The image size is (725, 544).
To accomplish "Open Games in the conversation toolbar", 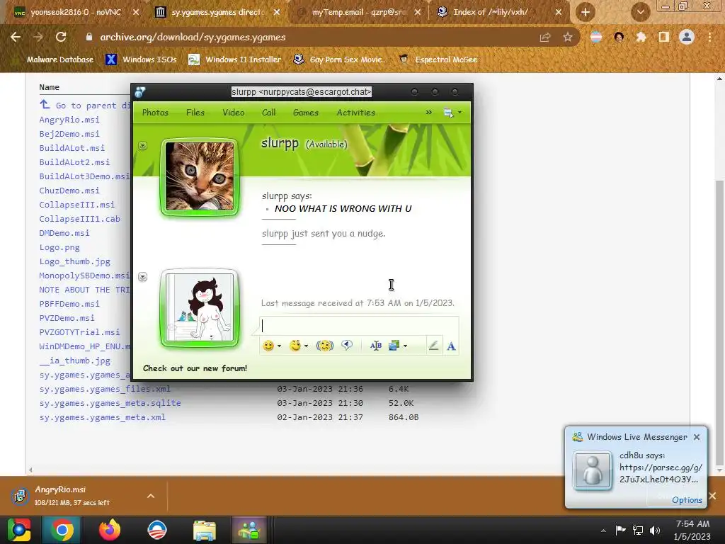I will pyautogui.click(x=306, y=113).
